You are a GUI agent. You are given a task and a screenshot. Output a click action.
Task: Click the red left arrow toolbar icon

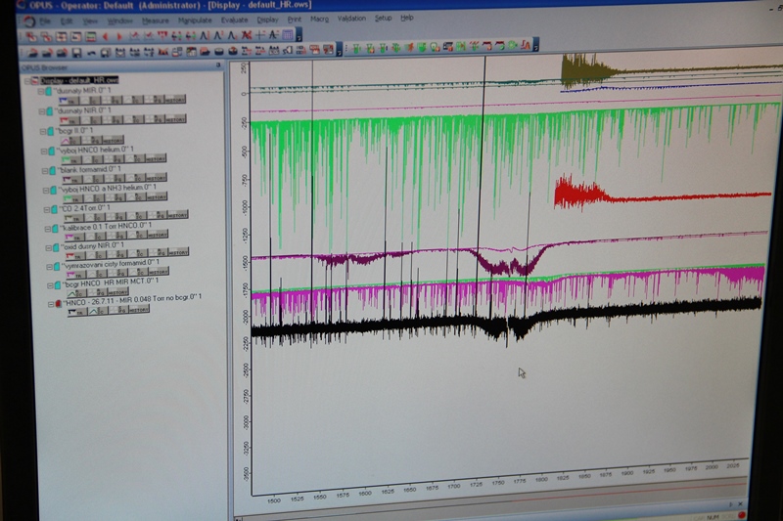(106, 36)
